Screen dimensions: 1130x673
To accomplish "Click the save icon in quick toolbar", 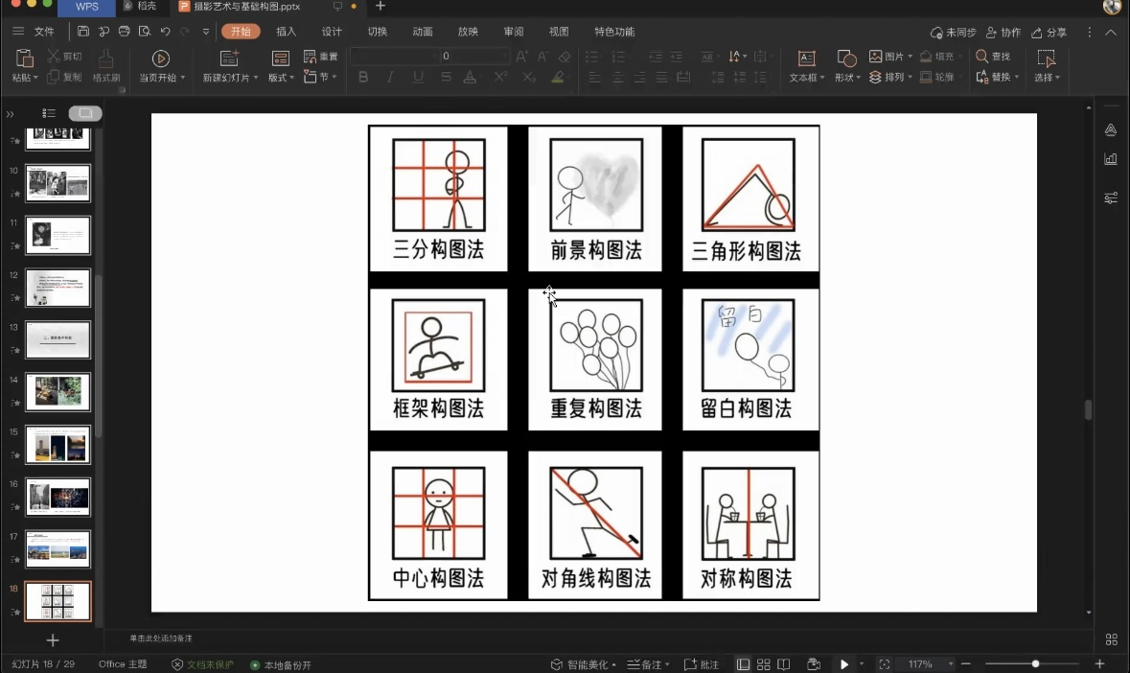I will tap(83, 32).
